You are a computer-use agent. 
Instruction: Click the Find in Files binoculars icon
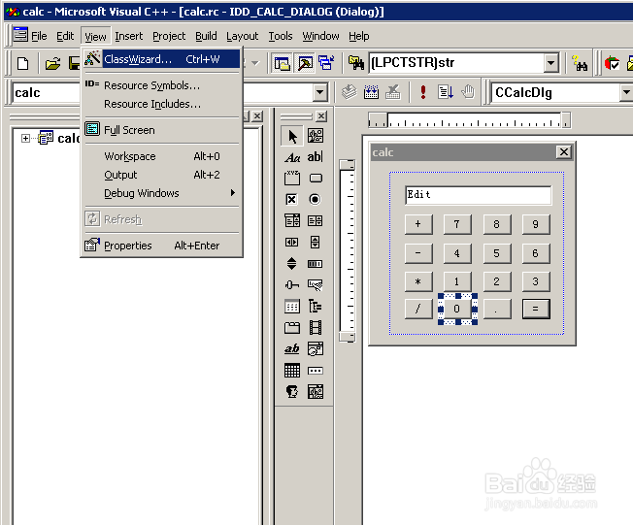355,63
